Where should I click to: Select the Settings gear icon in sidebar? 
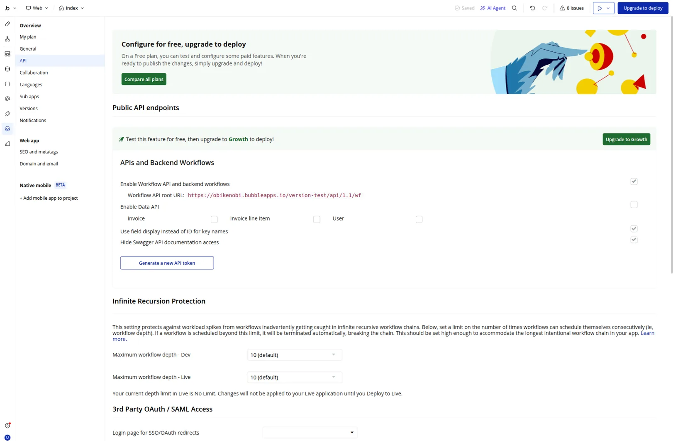click(7, 129)
